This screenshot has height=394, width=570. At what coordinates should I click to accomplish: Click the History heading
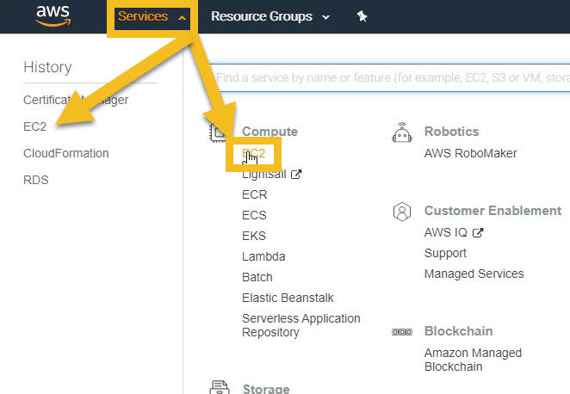tap(47, 67)
